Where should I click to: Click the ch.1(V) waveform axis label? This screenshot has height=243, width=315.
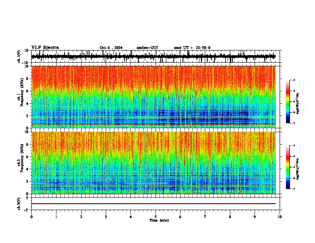[19, 56]
